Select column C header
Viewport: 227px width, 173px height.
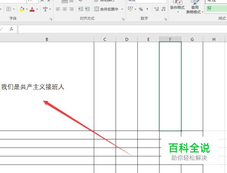pos(105,39)
